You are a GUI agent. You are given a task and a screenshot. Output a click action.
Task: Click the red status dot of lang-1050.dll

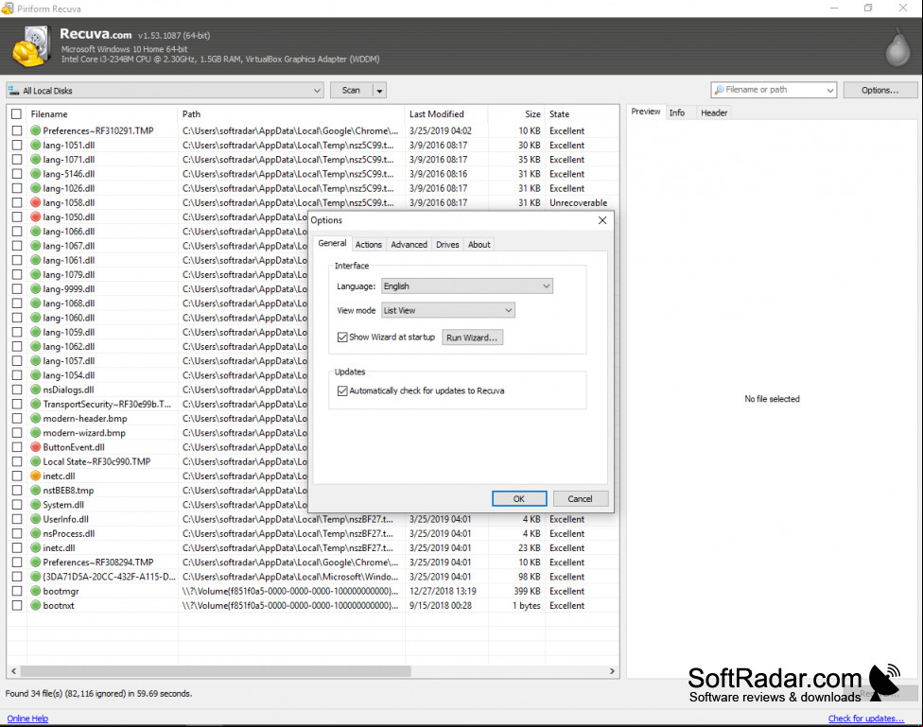click(35, 217)
